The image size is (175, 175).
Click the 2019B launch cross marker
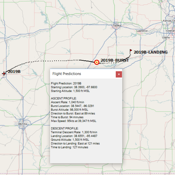[4, 73]
